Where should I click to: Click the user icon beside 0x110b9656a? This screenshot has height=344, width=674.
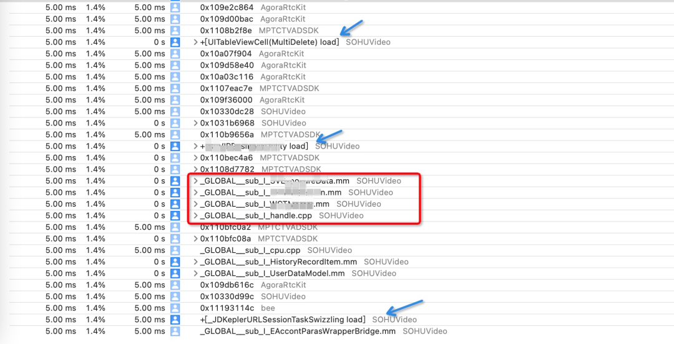tap(175, 135)
